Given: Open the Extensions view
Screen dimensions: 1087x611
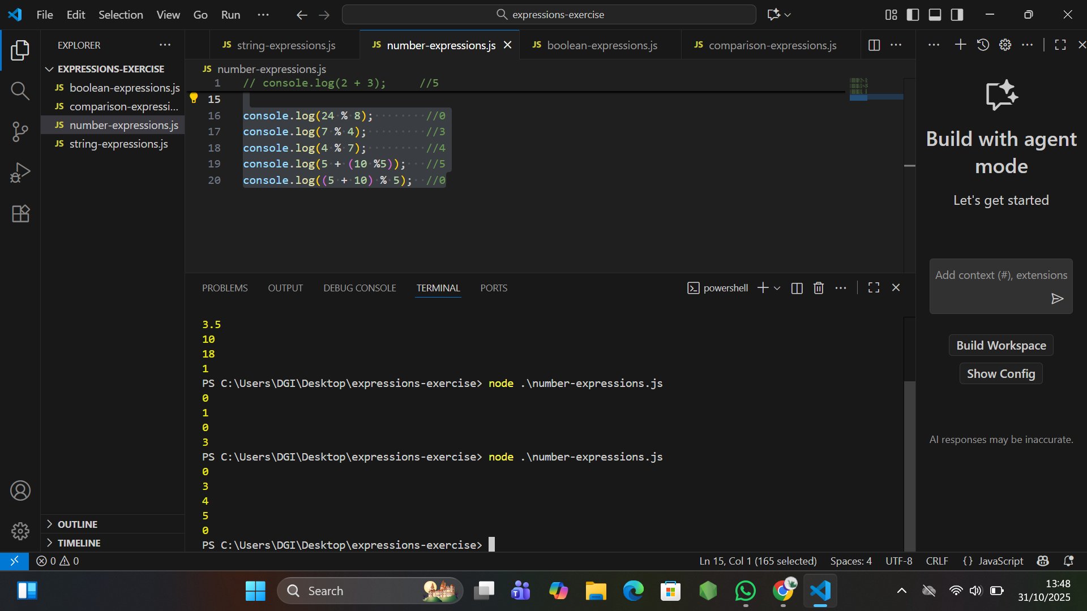Looking at the screenshot, I should (20, 214).
